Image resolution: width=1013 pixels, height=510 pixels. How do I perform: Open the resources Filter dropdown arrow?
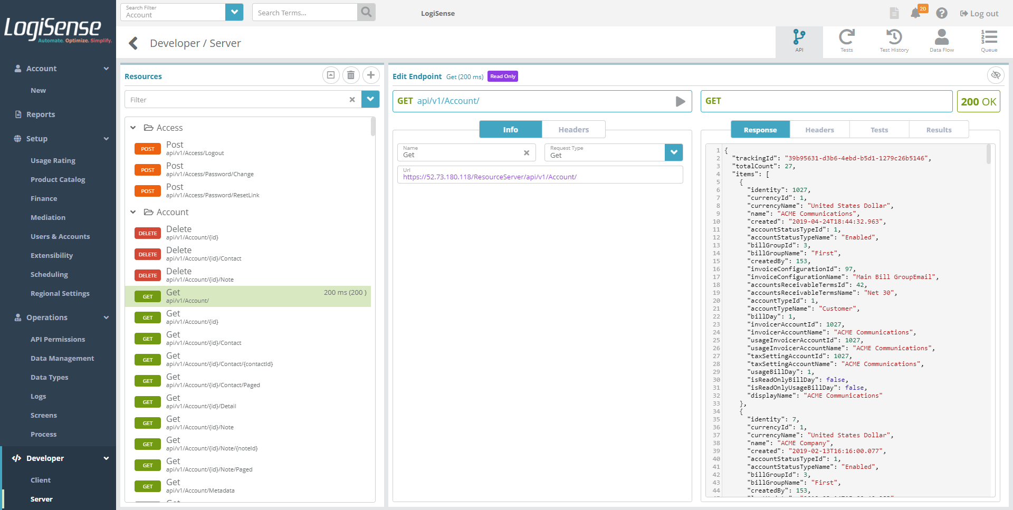coord(370,99)
